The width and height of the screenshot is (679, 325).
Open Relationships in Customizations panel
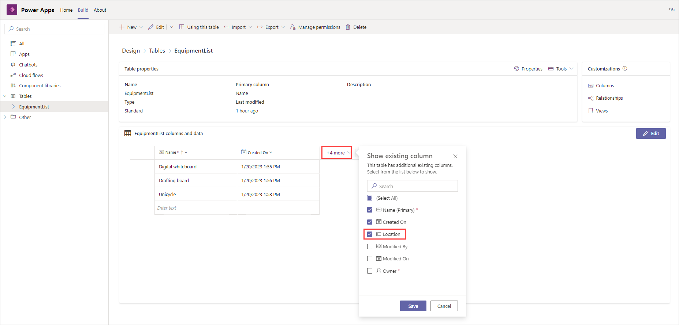(609, 98)
